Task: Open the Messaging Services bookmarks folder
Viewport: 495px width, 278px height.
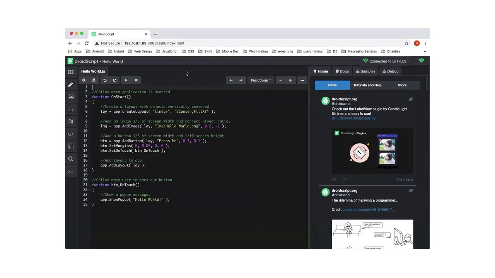Action: [x=359, y=51]
